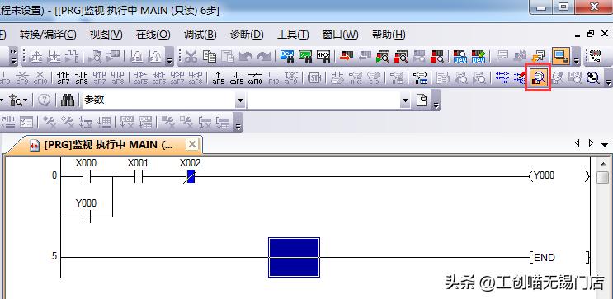Click the Redo arrow icon

pyautogui.click(x=264, y=57)
